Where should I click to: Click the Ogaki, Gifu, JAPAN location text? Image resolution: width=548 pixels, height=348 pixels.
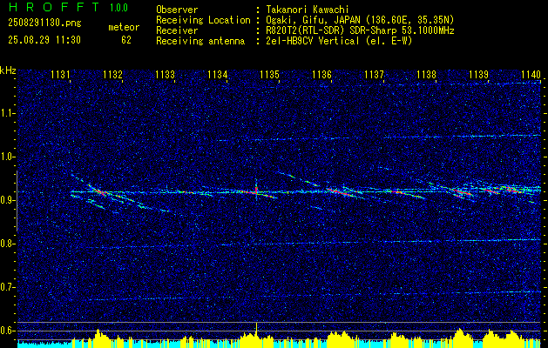[360, 20]
